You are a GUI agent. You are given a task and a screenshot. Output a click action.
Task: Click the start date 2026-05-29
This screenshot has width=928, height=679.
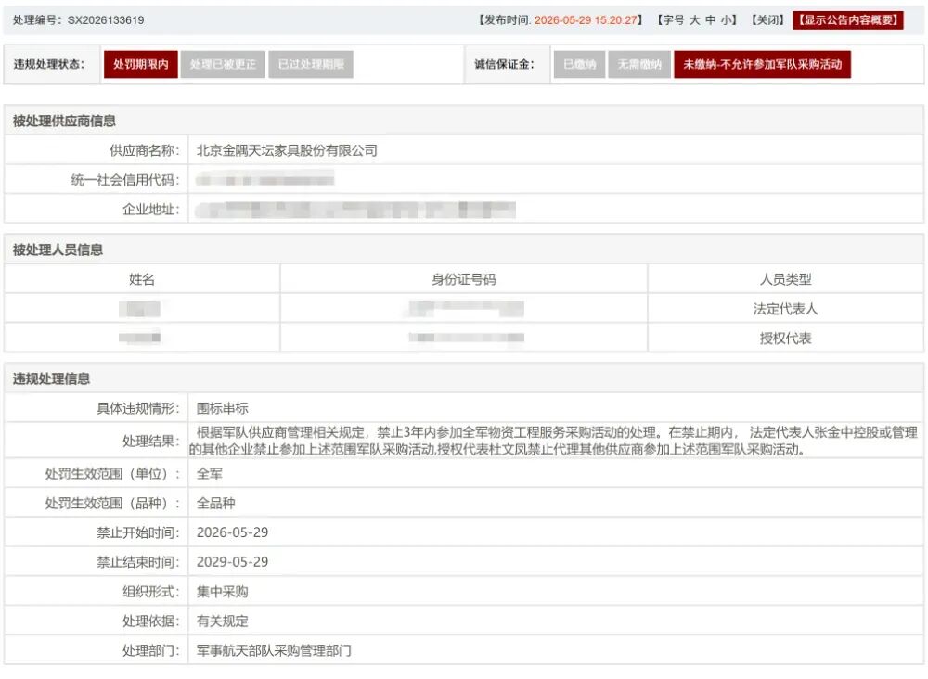tap(232, 532)
